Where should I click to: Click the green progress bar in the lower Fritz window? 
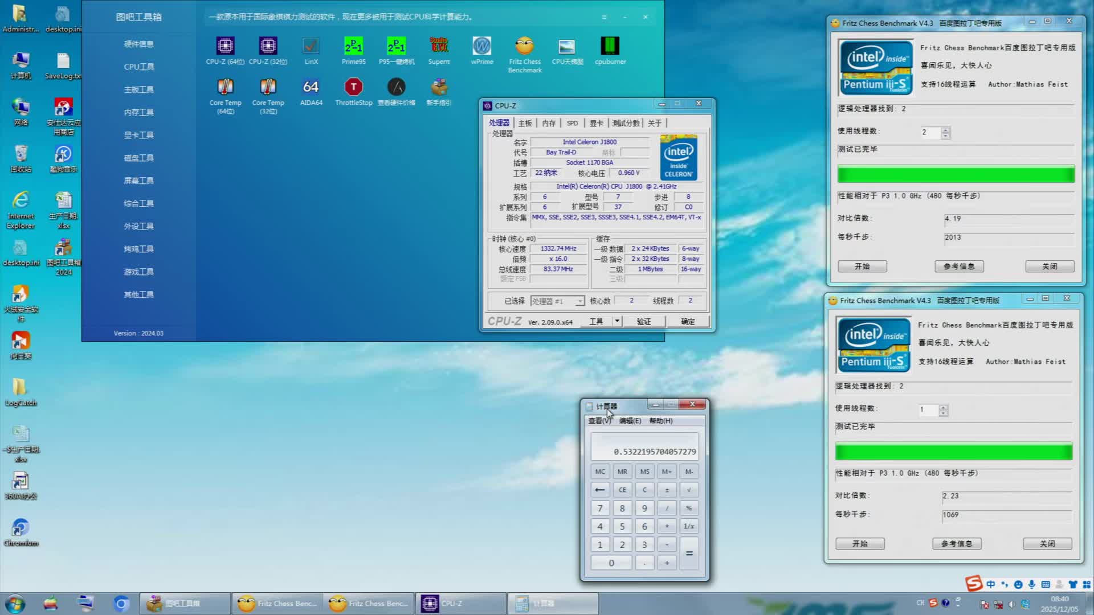pyautogui.click(x=953, y=452)
